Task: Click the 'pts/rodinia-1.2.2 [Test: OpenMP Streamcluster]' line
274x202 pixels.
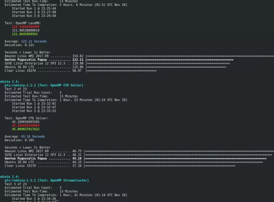Action: pyautogui.click(x=47, y=180)
